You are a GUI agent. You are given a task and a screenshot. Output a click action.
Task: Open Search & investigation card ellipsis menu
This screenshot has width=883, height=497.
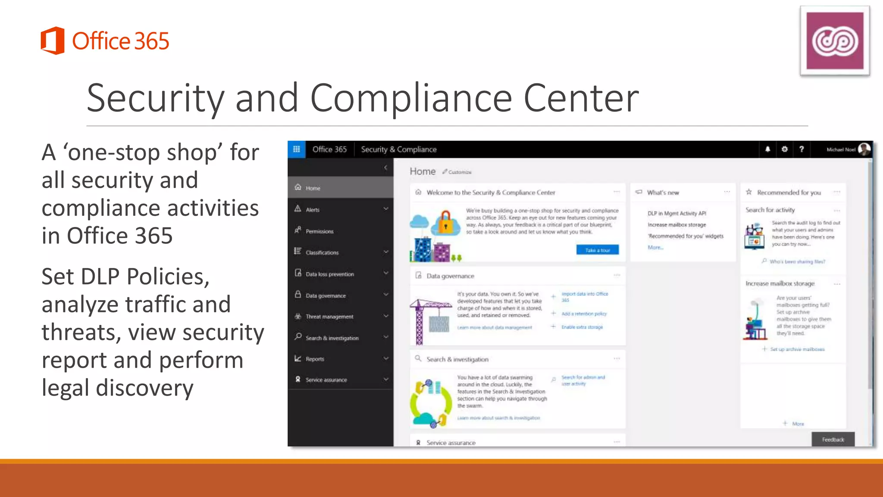point(617,359)
